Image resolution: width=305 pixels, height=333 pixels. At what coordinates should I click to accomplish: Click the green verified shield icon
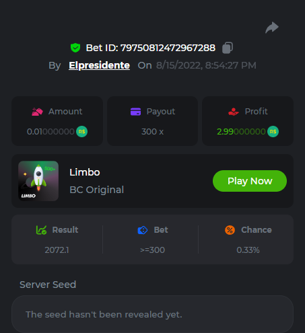click(x=75, y=48)
